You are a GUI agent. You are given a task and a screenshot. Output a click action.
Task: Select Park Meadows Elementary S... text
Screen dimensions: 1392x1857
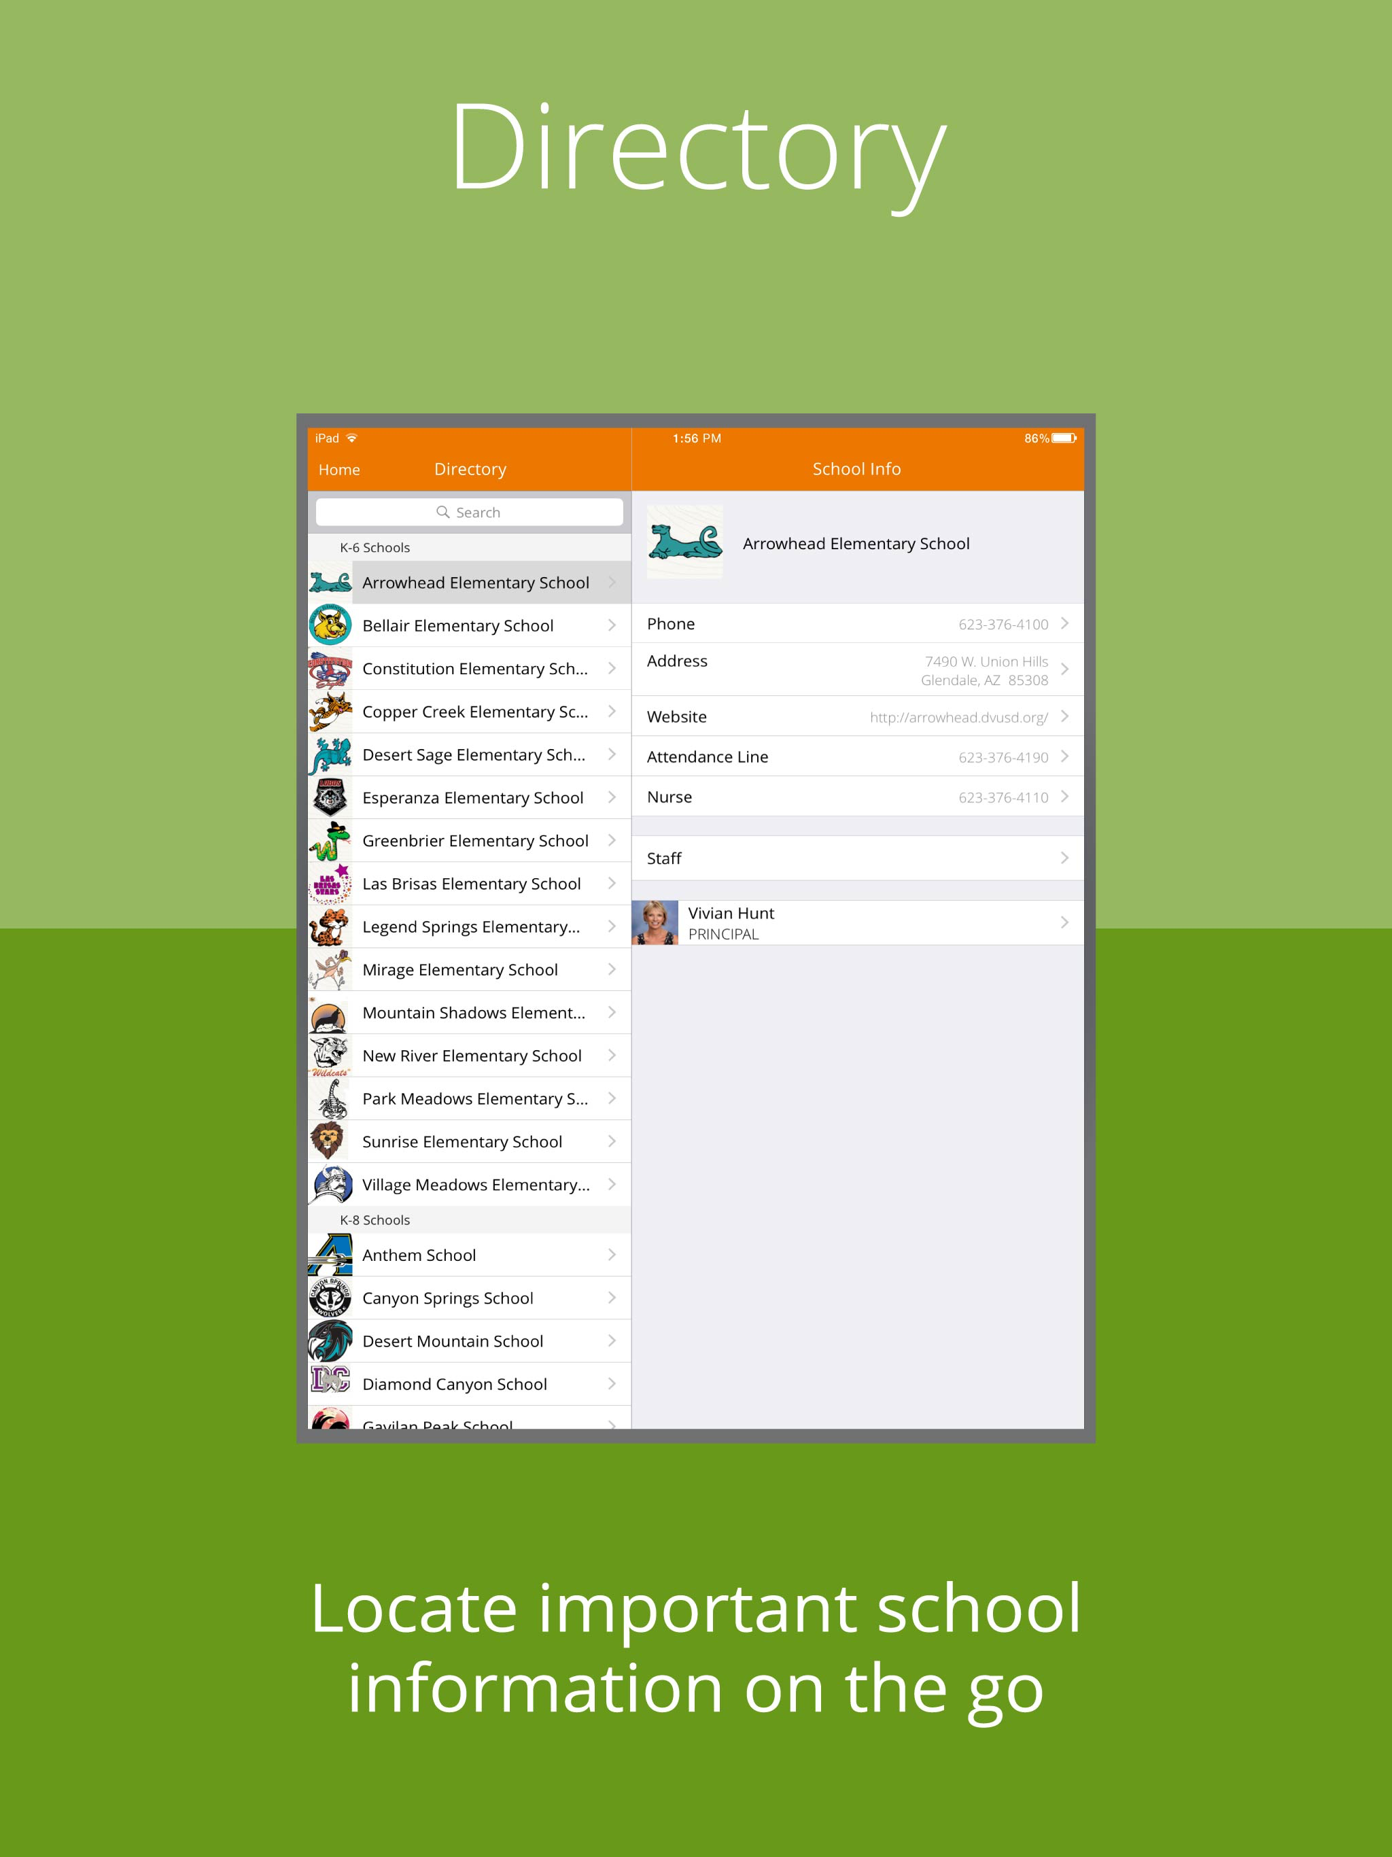tap(475, 1099)
